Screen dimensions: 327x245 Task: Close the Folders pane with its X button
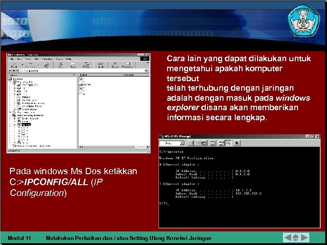(x=74, y=75)
